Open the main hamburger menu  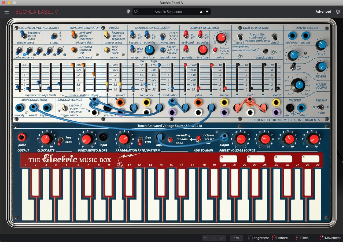click(6, 12)
